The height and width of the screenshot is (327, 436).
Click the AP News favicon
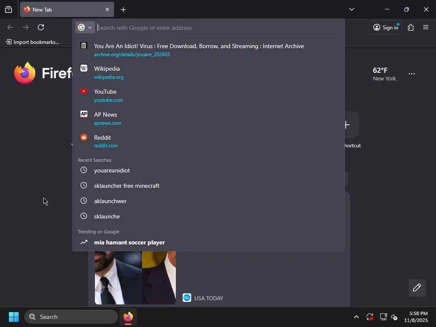(x=84, y=114)
